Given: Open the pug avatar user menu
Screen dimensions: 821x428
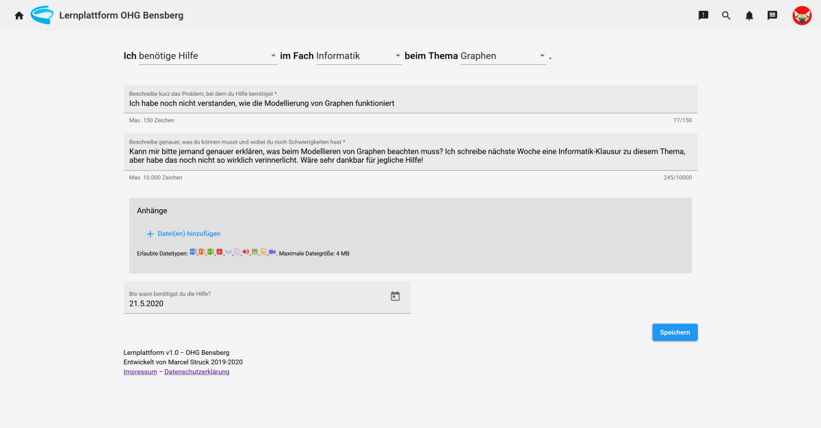Looking at the screenshot, I should click(x=802, y=15).
